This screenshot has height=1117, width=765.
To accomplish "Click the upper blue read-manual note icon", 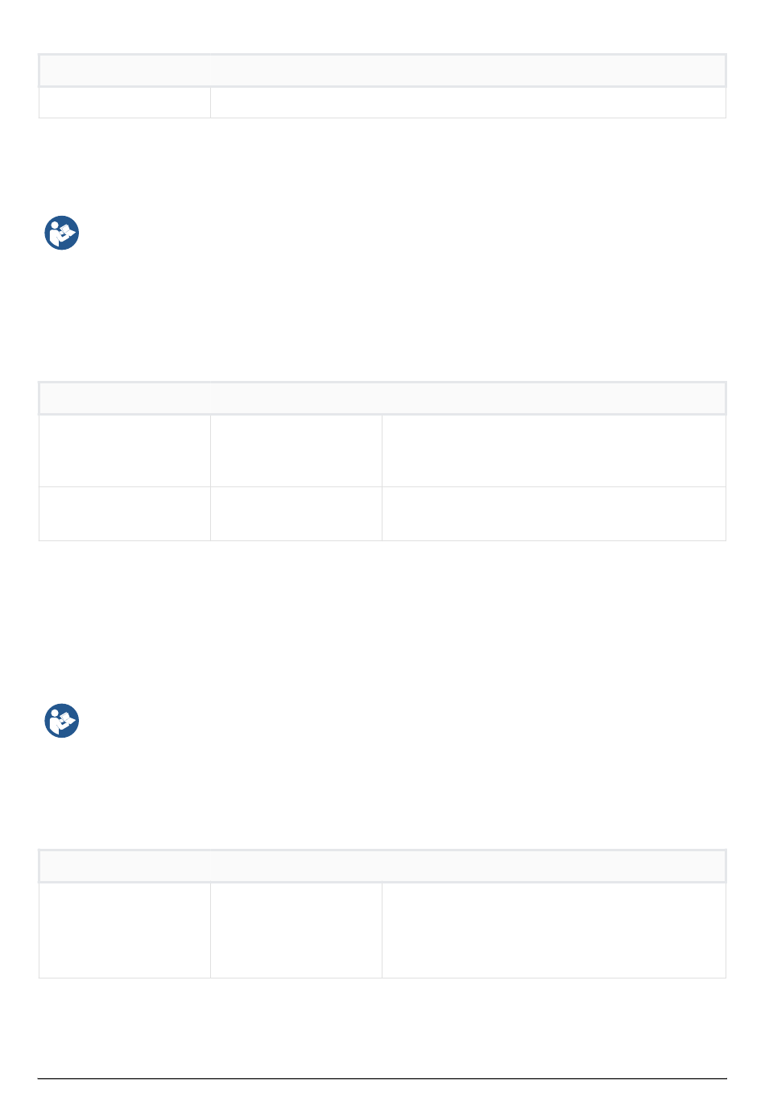I will (61, 233).
